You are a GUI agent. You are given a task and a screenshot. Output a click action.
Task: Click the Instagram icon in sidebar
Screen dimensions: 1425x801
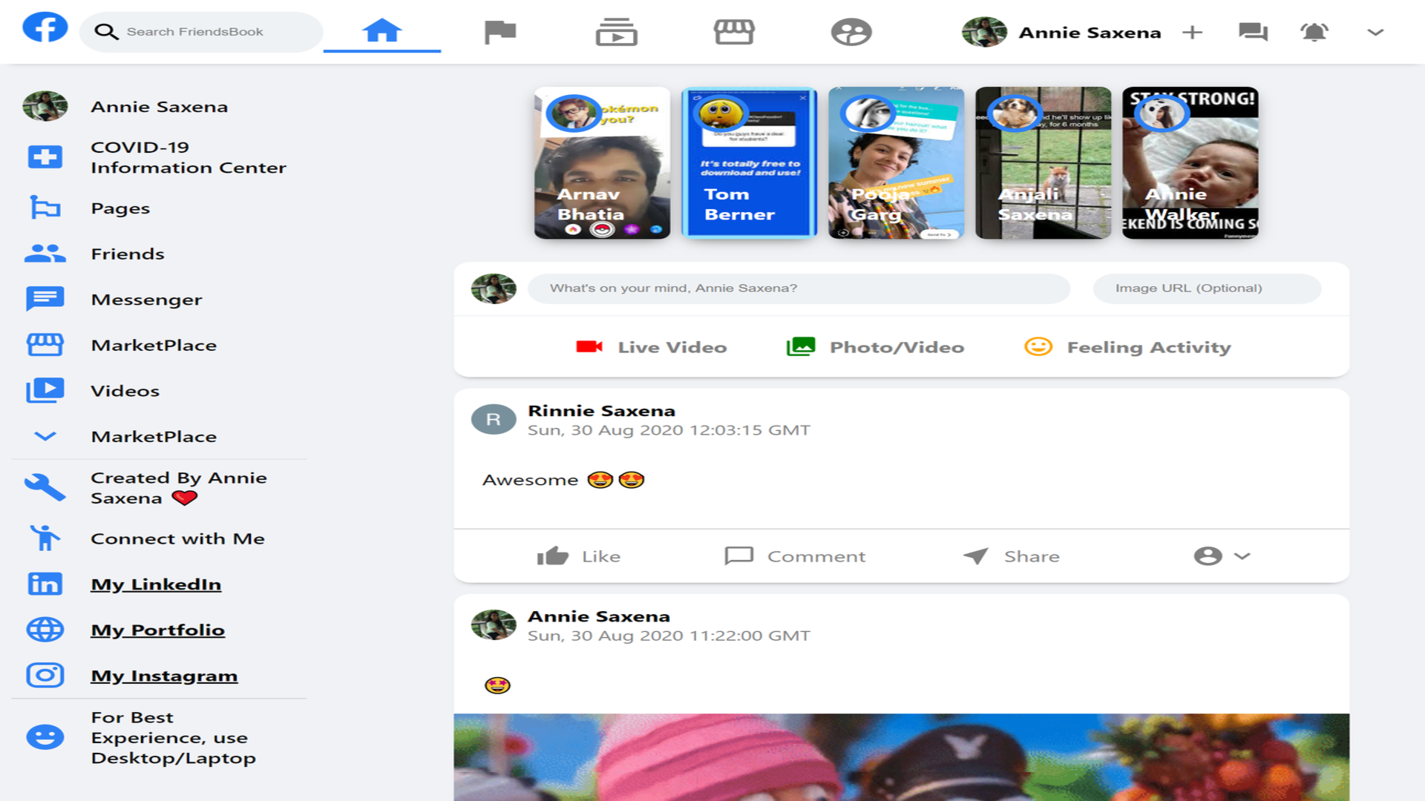point(45,675)
